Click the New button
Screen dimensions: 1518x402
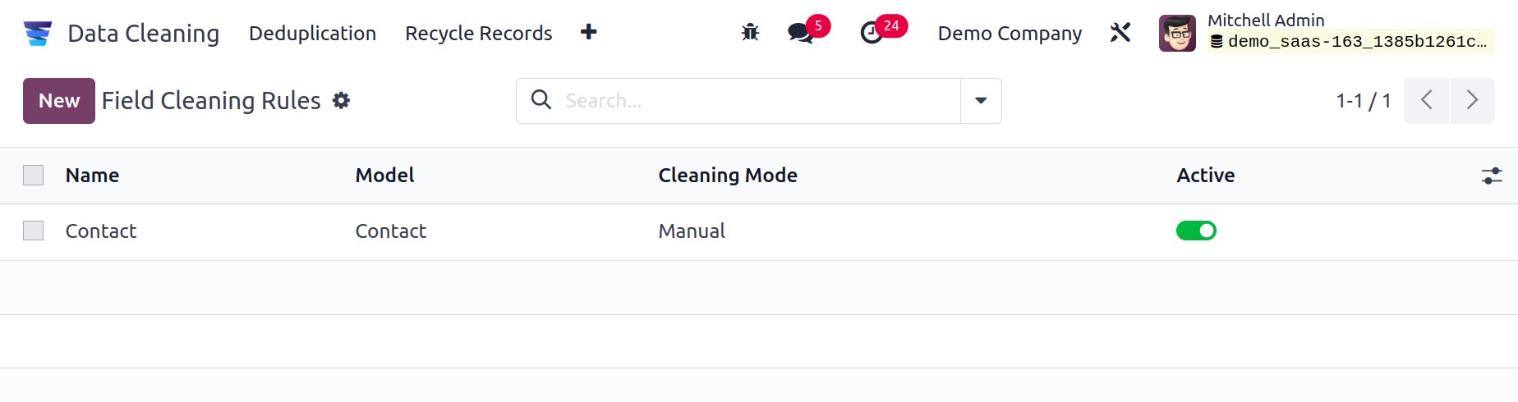tap(59, 101)
